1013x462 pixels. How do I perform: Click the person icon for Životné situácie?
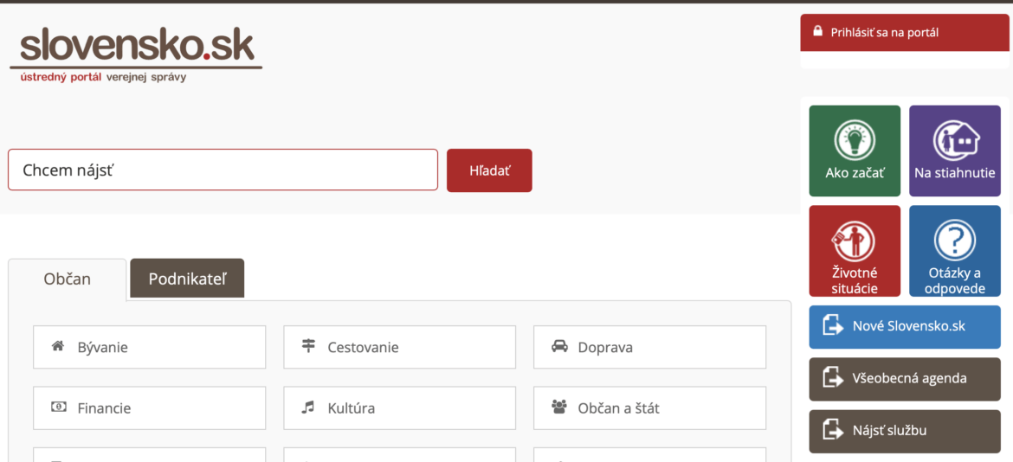[854, 241]
